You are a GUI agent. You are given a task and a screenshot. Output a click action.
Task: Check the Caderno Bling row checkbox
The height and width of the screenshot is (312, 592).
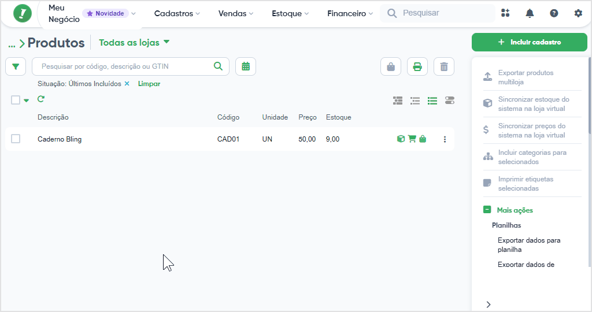[x=16, y=139]
